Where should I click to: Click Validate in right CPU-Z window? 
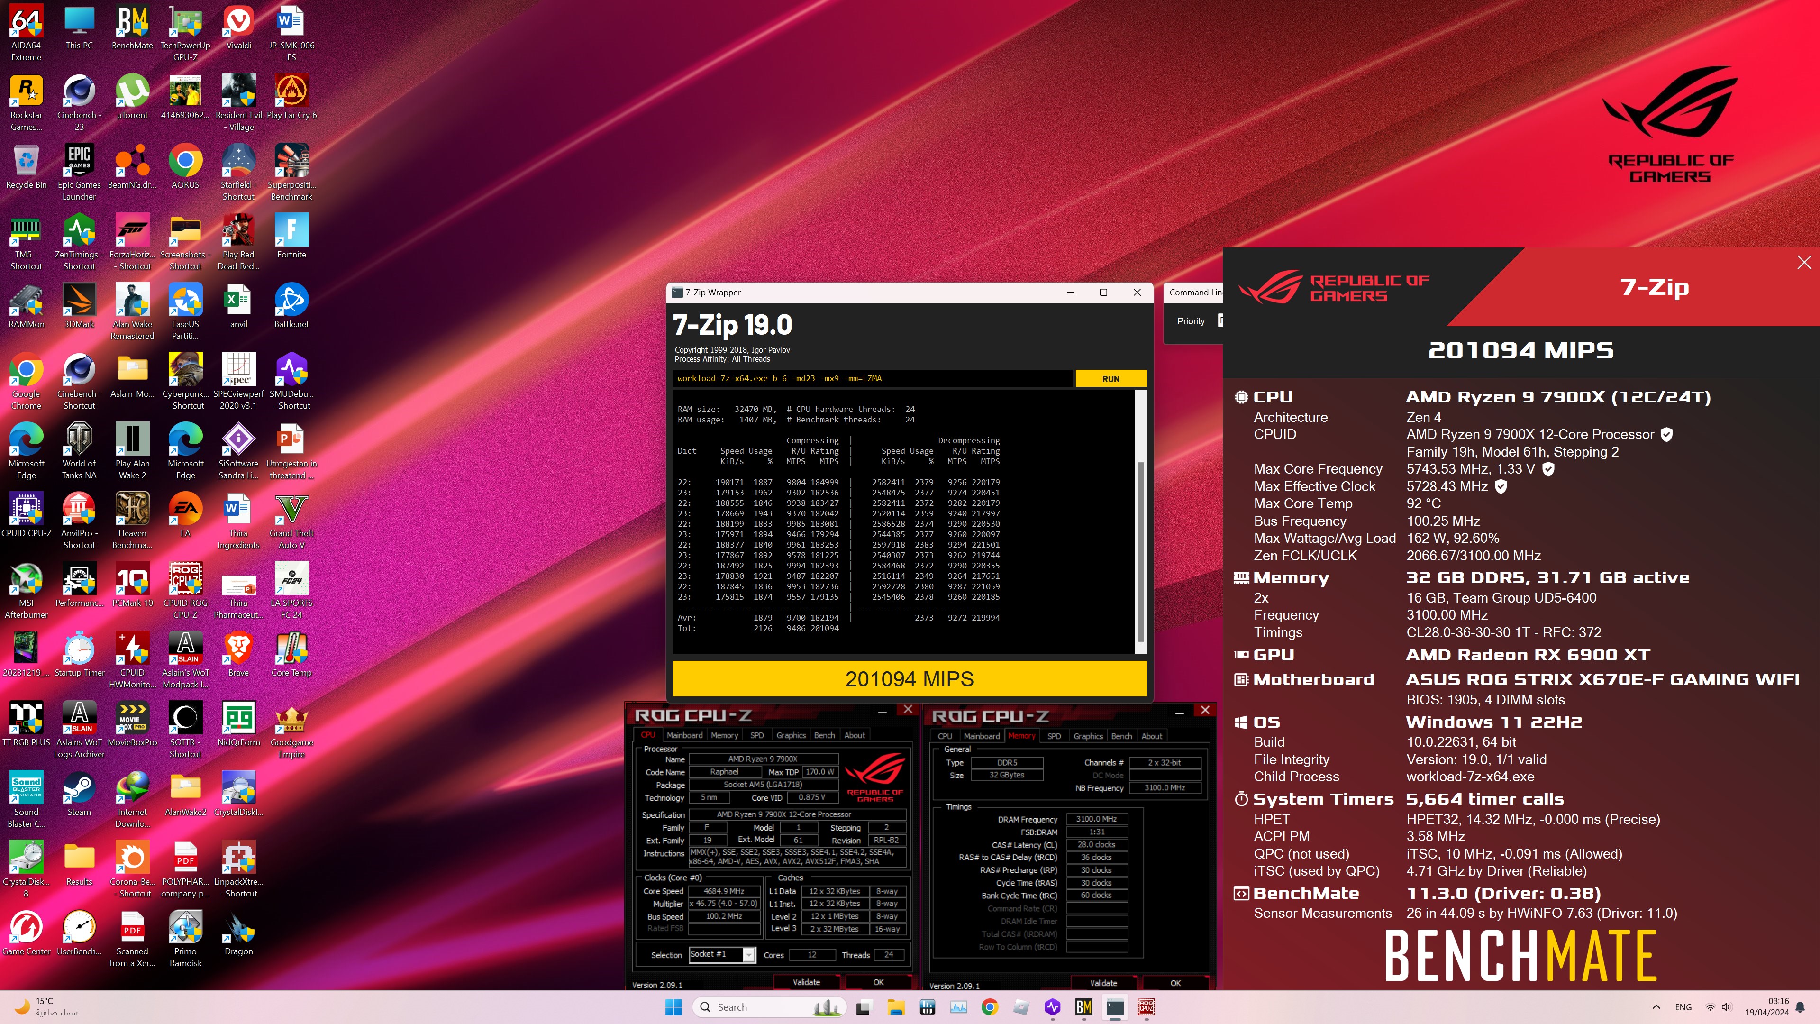[1103, 983]
